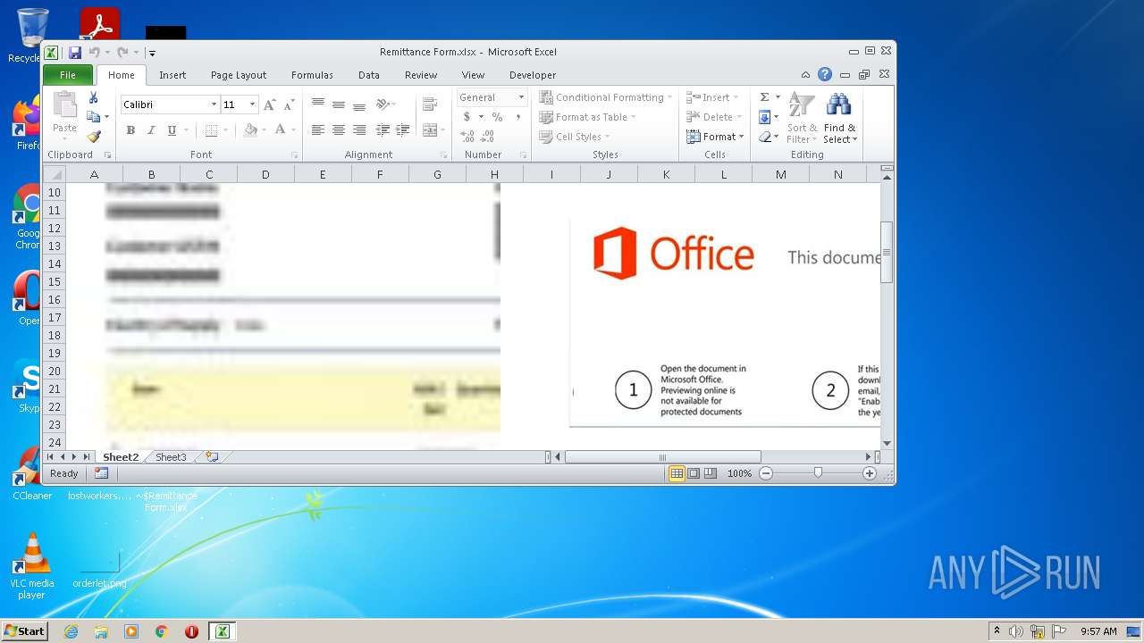Click the Fill Color paint bucket
Viewport: 1144px width, 643px height.
click(x=250, y=130)
